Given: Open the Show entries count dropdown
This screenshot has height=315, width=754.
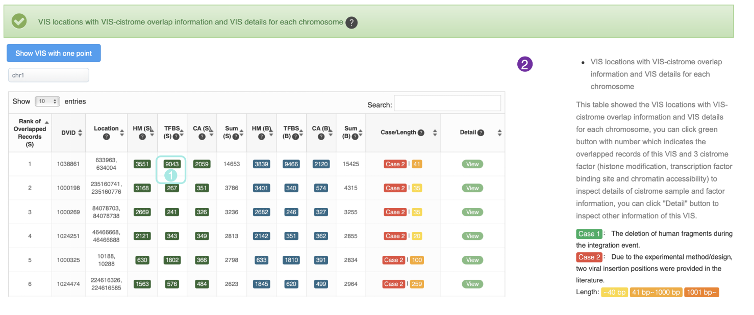Looking at the screenshot, I should pos(47,101).
